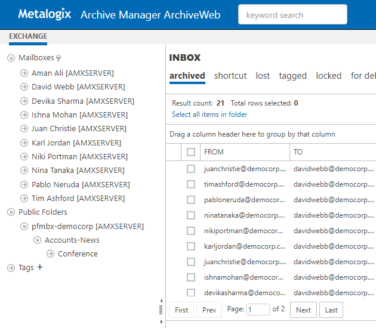Click arrow icon beside Conference folder
The image size is (376, 328).
pyautogui.click(x=50, y=254)
